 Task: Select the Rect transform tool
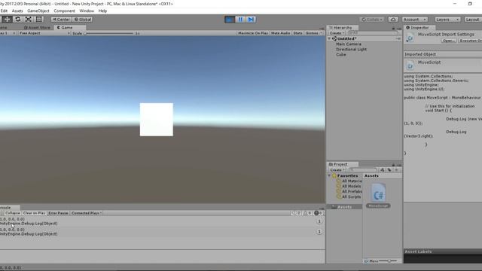[x=38, y=20]
